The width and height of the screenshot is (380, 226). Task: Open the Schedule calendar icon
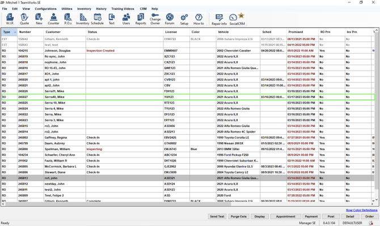pos(97,19)
